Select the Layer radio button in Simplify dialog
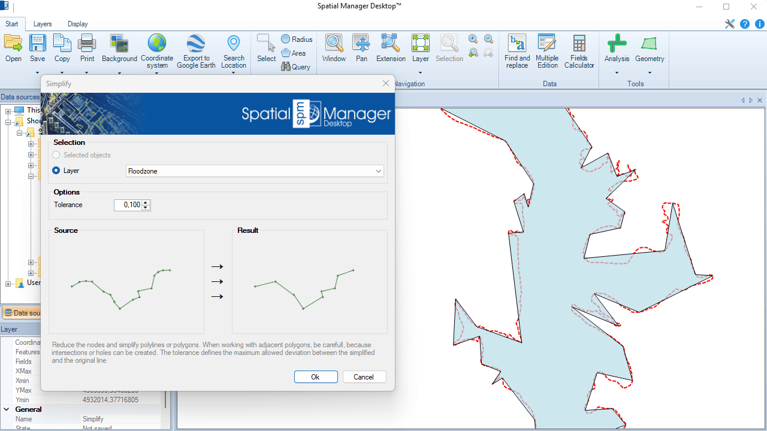 (56, 171)
